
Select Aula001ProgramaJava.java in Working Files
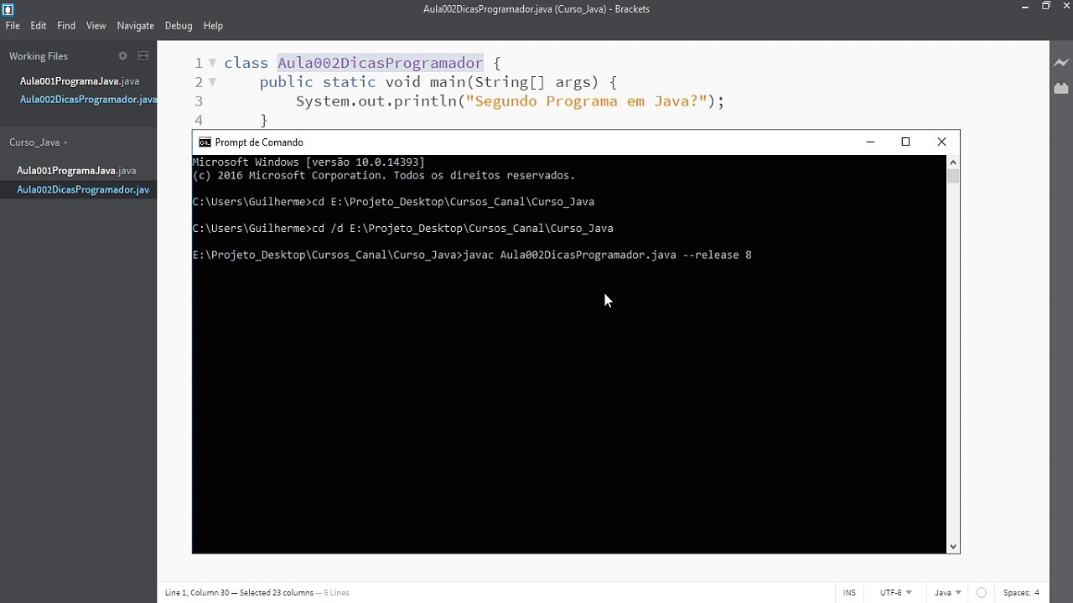[79, 81]
